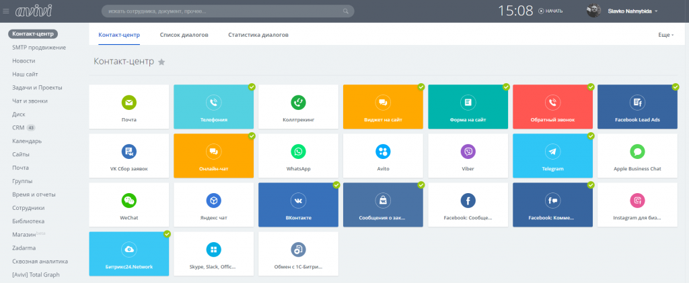Open the Сообщения о зак... tile
This screenshot has width=689, height=283.
click(383, 205)
